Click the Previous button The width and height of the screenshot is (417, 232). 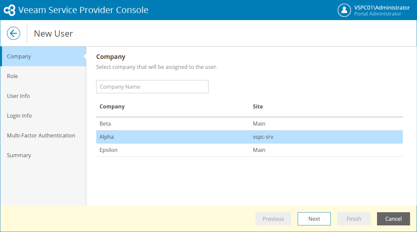[273, 219]
